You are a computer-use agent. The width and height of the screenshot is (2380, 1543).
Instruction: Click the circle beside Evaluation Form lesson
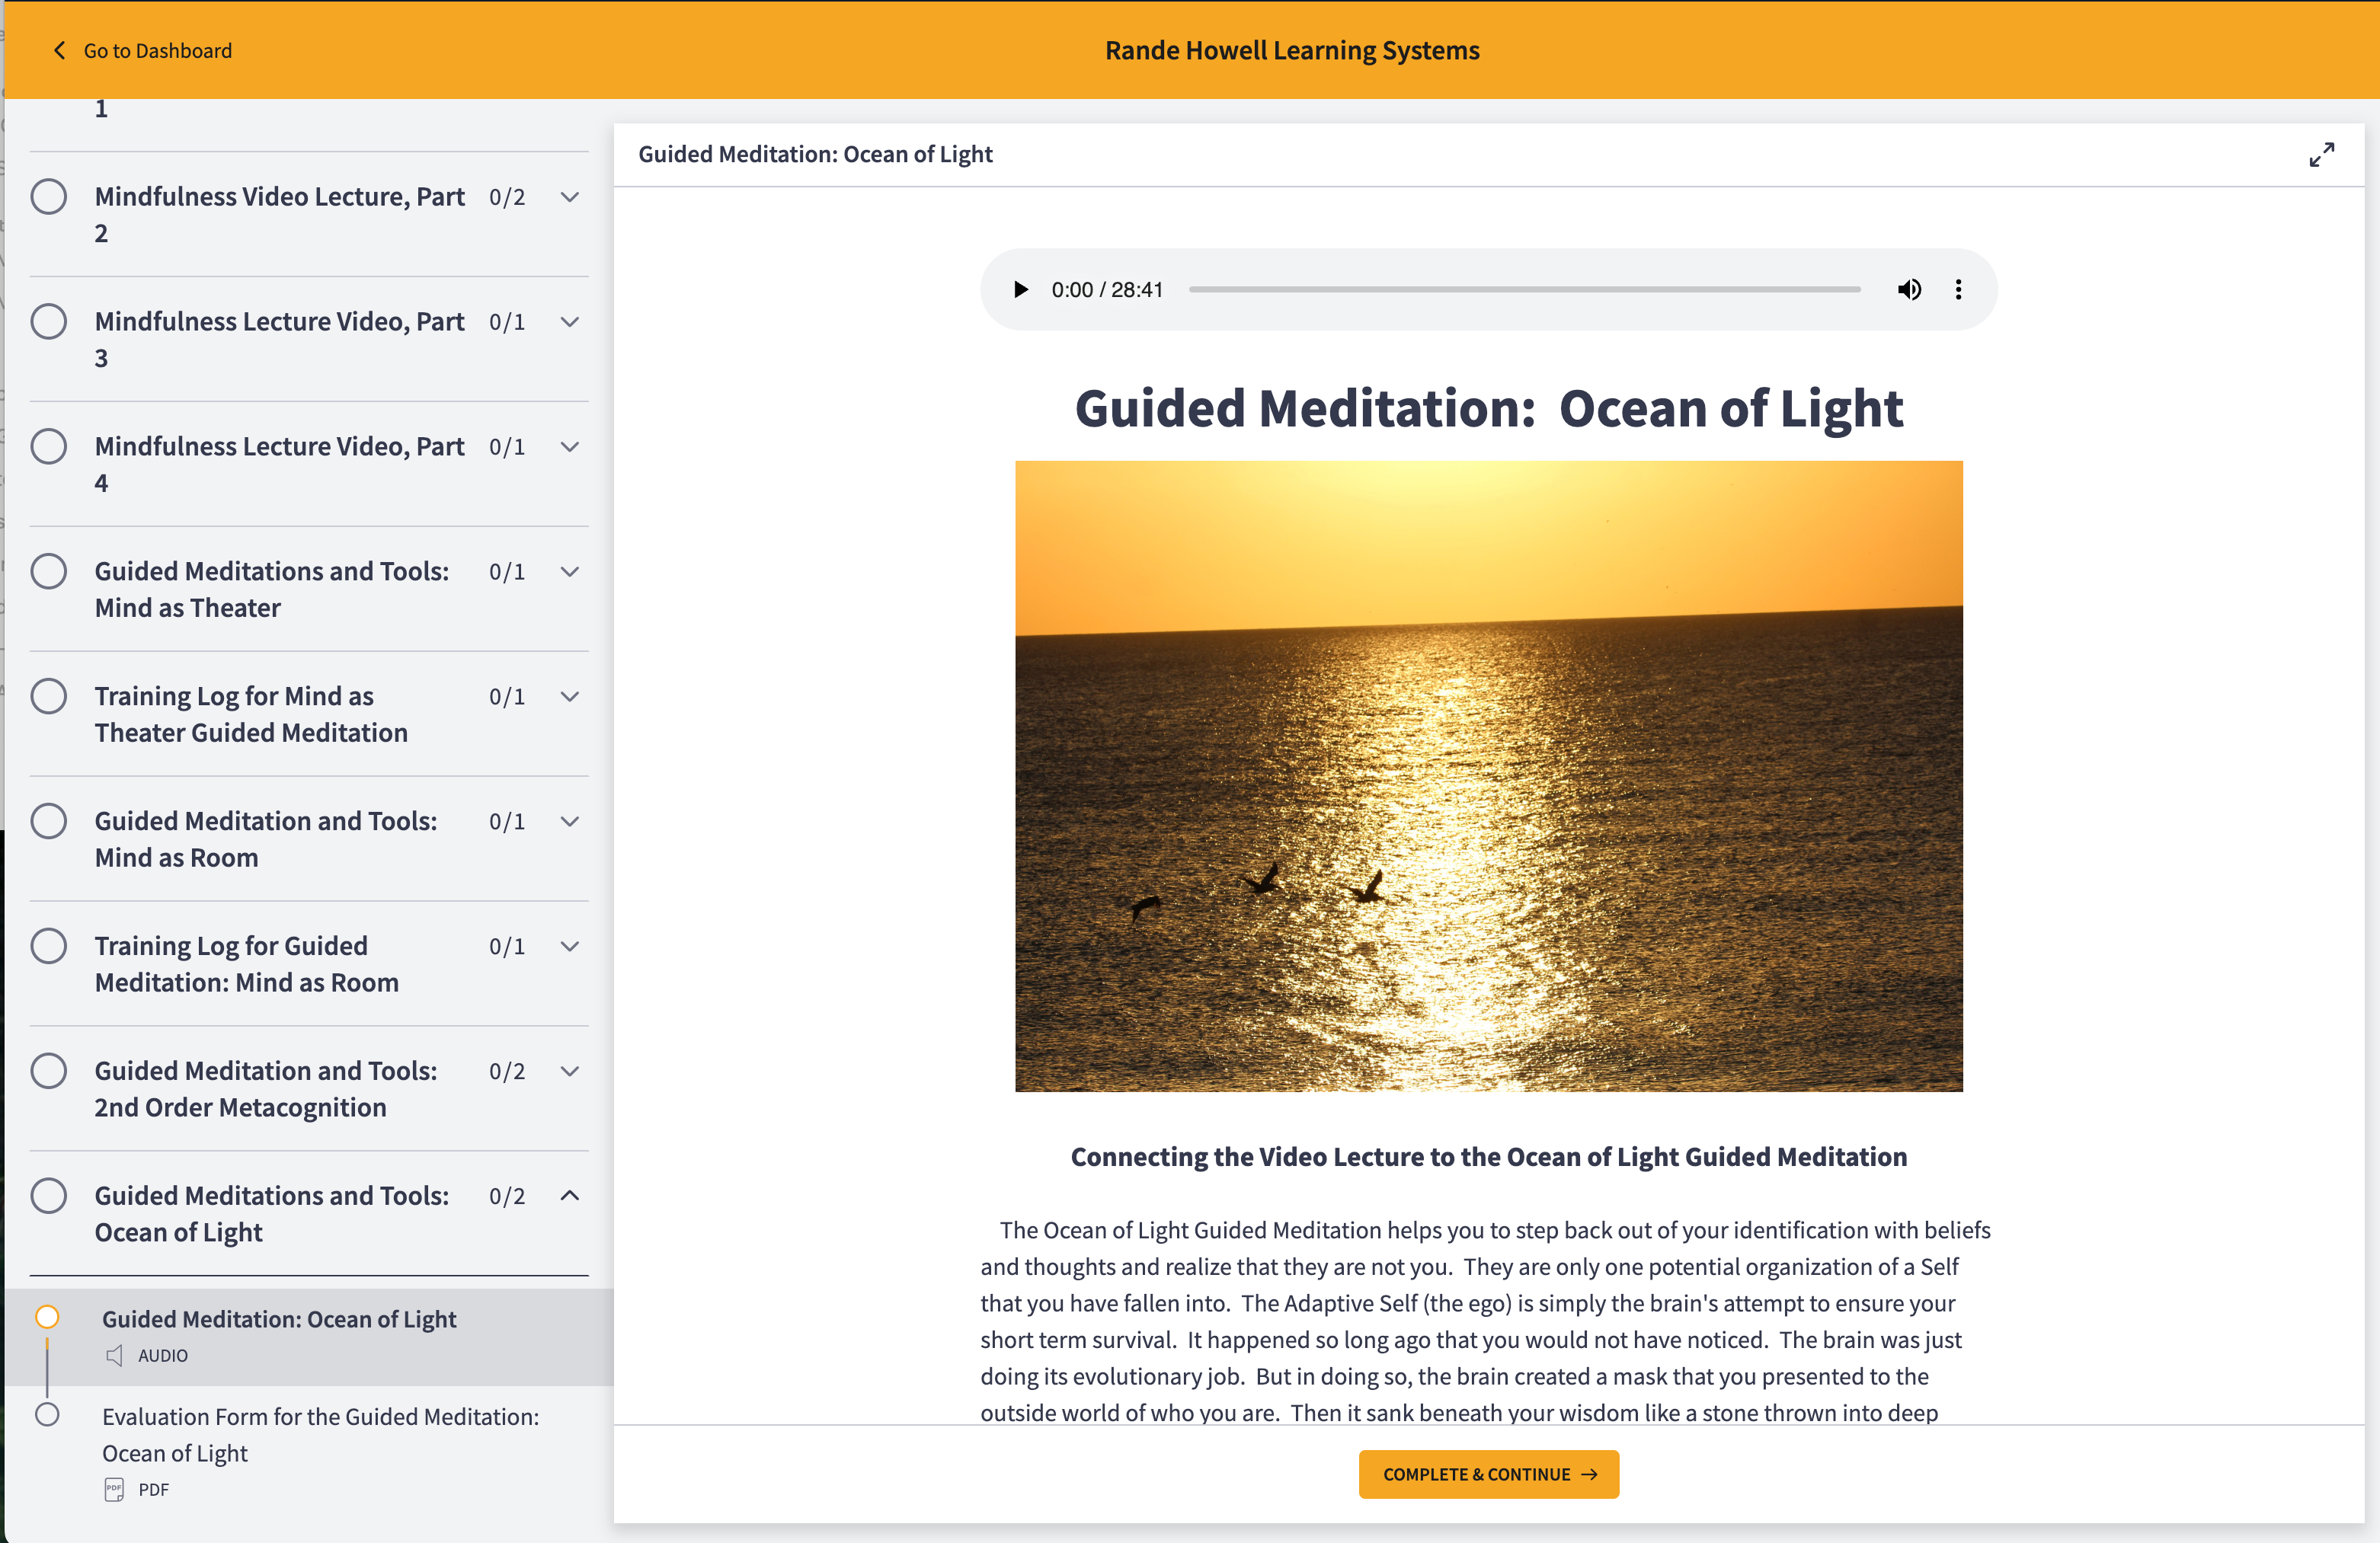(47, 1414)
